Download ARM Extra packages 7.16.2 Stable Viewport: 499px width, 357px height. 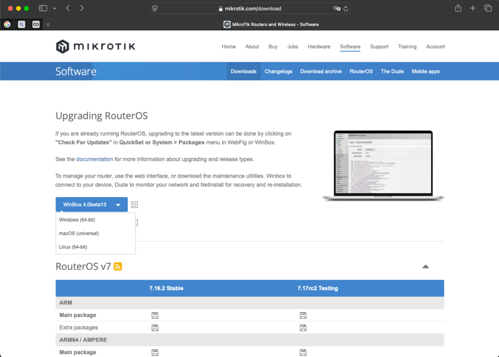(x=155, y=328)
